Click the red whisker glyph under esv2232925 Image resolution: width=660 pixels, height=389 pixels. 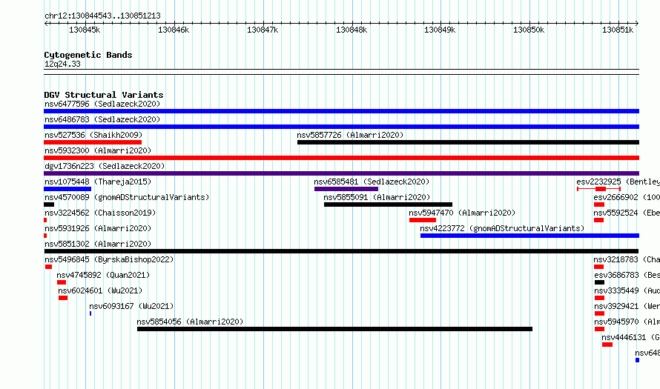(x=598, y=189)
